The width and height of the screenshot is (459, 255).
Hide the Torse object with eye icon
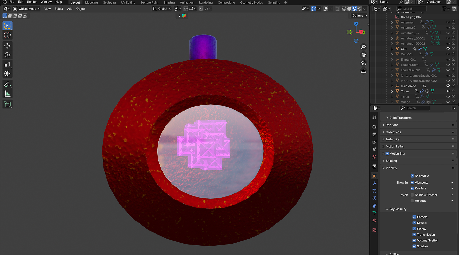point(448,91)
